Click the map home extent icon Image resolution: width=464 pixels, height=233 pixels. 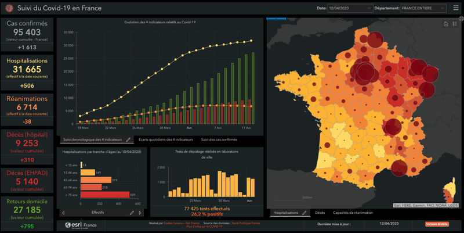(x=445, y=24)
